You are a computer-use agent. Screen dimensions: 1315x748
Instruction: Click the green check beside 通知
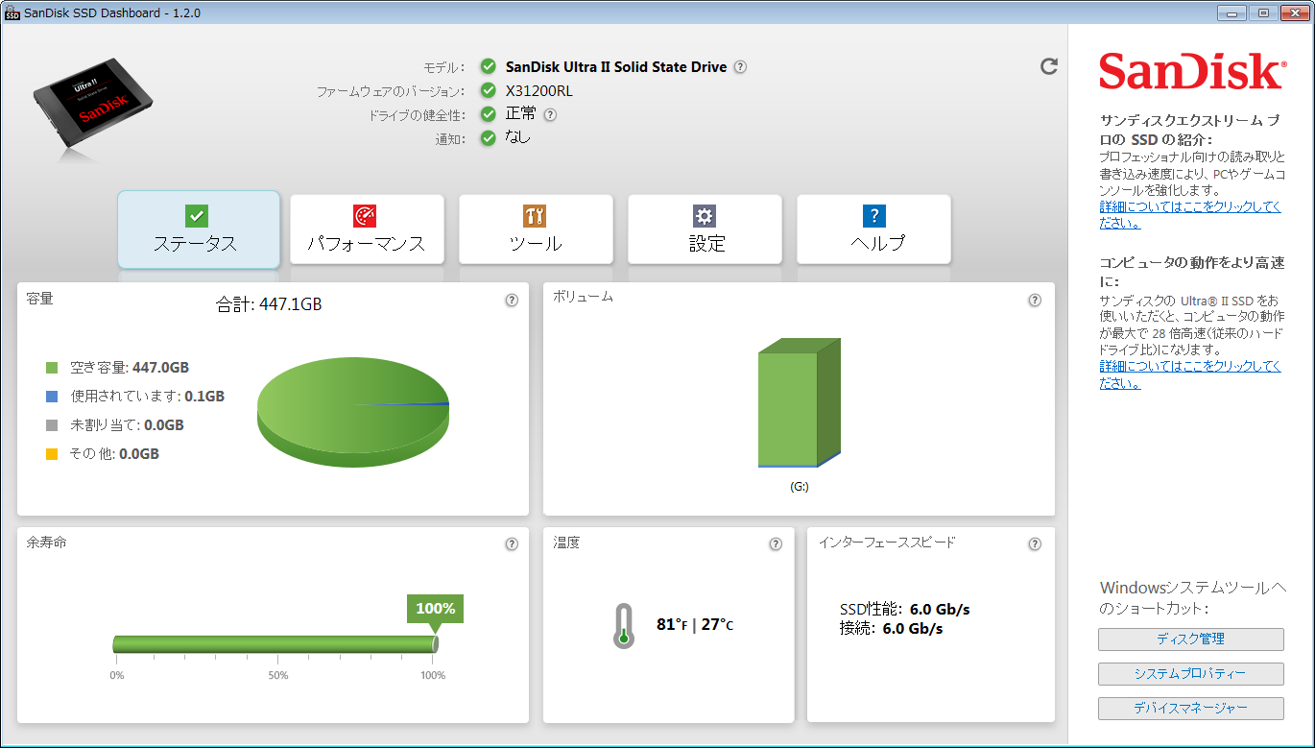(x=488, y=138)
